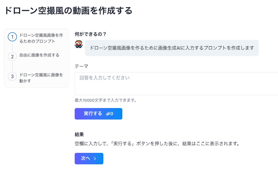
Task: Click the pixel character avatar icon
Action: pos(79,44)
